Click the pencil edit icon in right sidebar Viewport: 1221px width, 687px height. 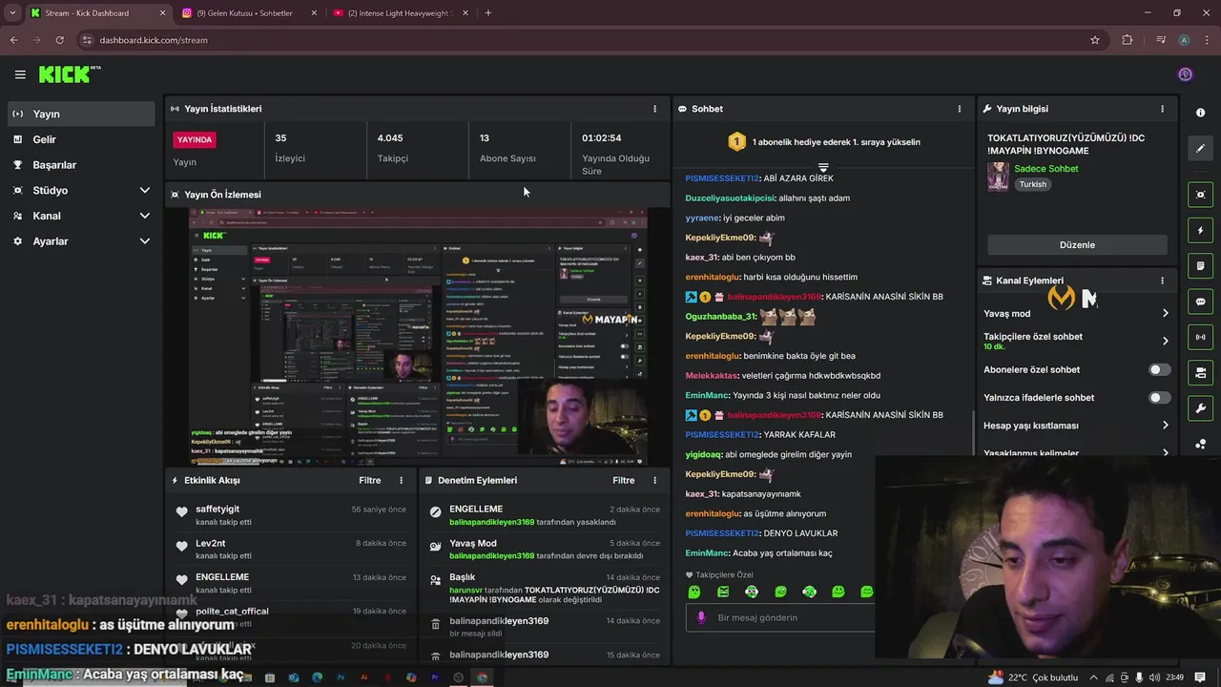point(1200,148)
